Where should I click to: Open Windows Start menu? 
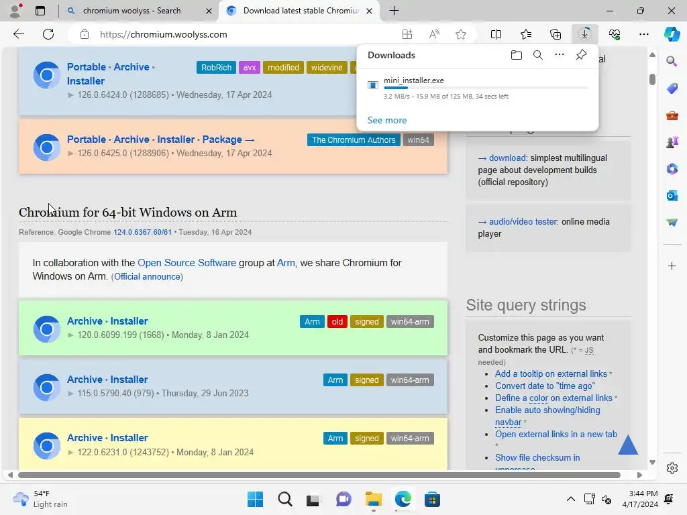(x=255, y=499)
